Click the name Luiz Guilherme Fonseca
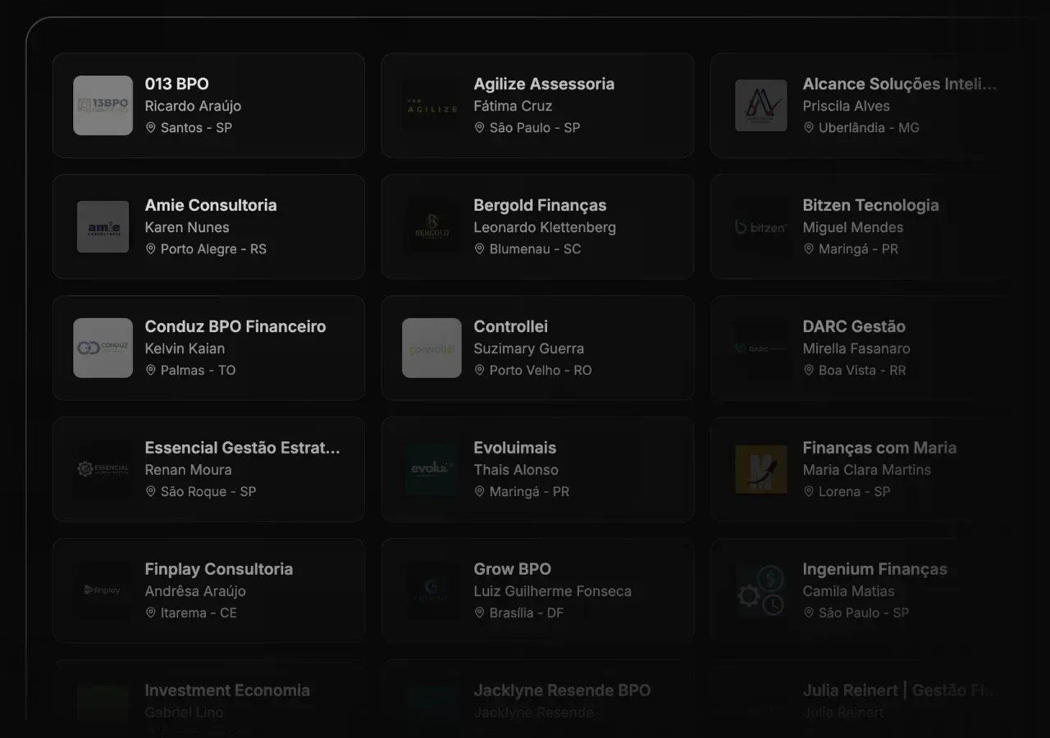 (553, 591)
